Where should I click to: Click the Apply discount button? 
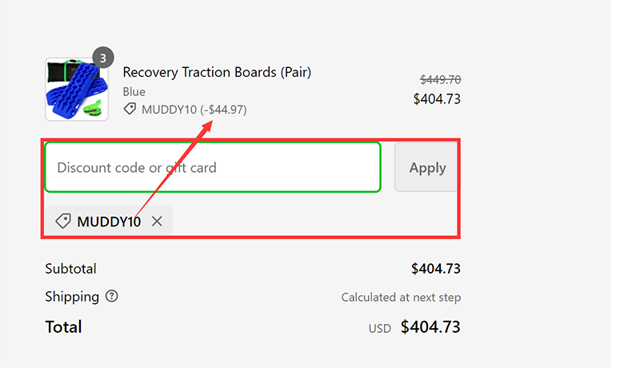pos(426,167)
